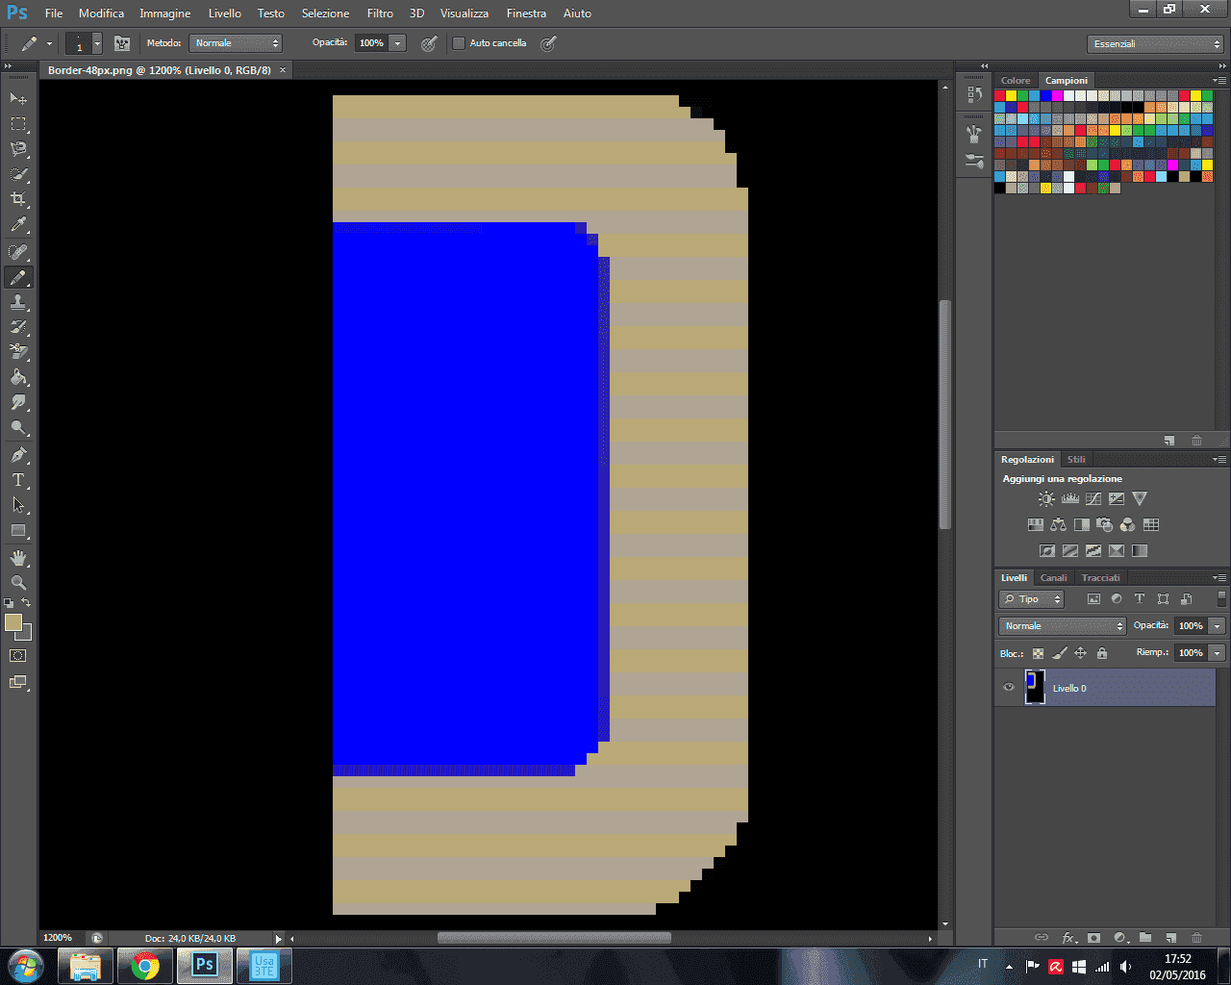Toggle lock position for the layer
The width and height of the screenshot is (1231, 985).
pos(1080,653)
